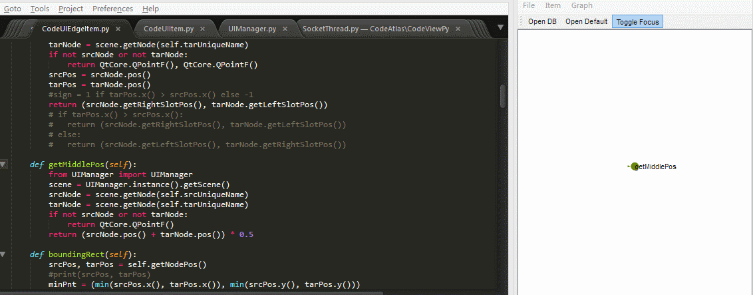The image size is (753, 295).
Task: Close the CodeUIItem.py tab
Action: (x=202, y=29)
